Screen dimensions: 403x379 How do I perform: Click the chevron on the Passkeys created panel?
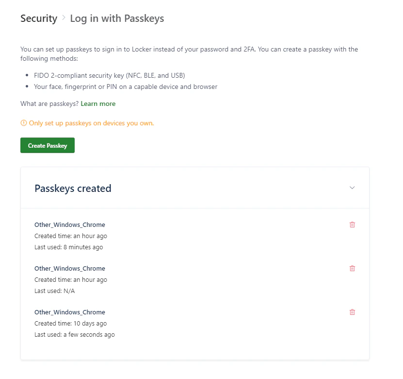pos(352,188)
